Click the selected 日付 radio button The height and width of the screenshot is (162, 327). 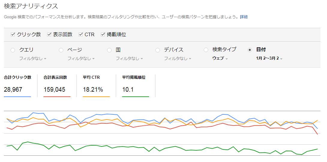coord(250,50)
